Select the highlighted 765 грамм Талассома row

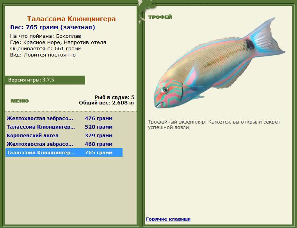[64, 152]
